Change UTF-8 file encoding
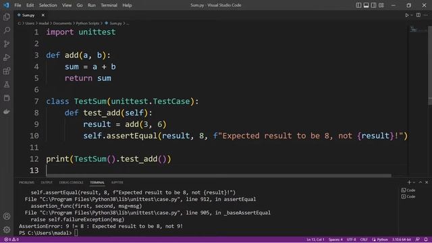Screen dimensions: 432x243 351,240
